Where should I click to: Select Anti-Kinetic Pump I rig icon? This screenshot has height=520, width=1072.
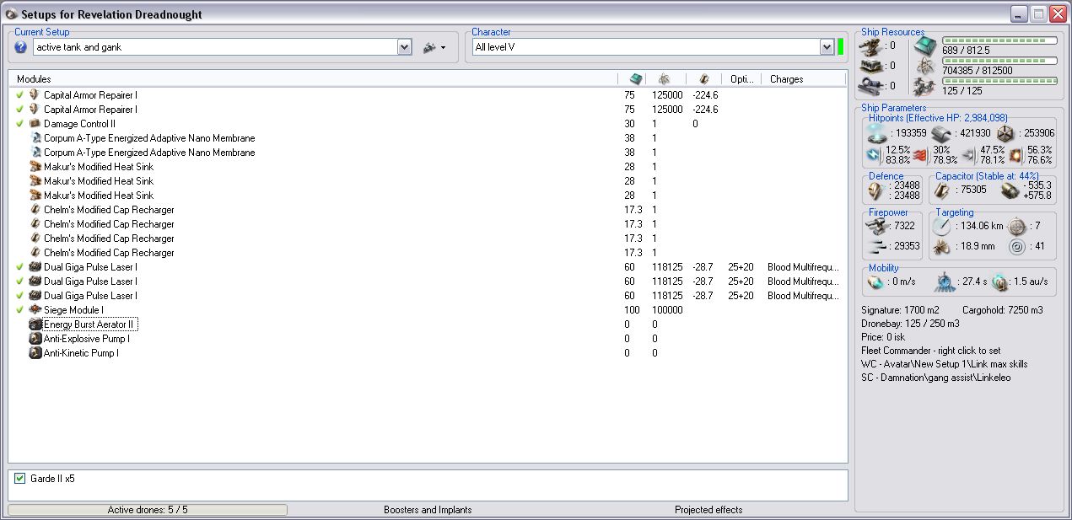(x=35, y=353)
